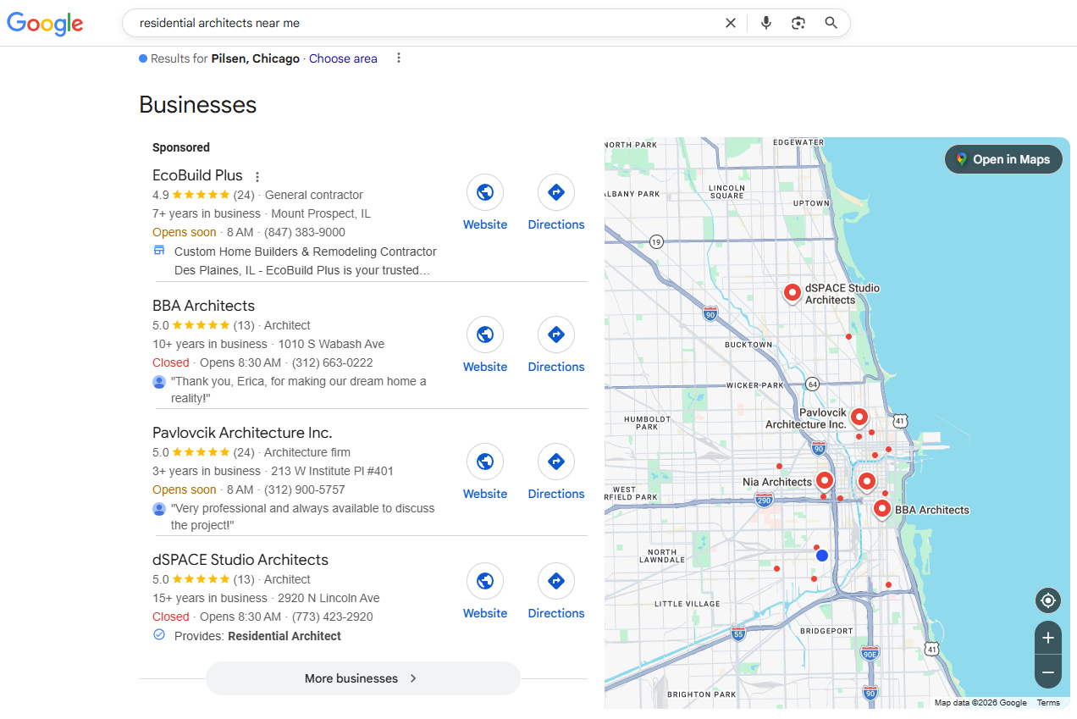The width and height of the screenshot is (1077, 719).
Task: Open the BBA Architects listing title
Action: click(203, 306)
